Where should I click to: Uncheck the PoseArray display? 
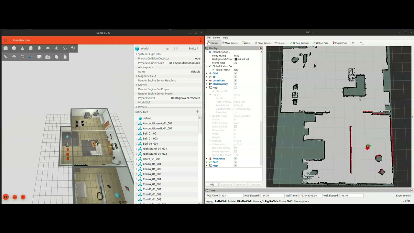coord(235,159)
